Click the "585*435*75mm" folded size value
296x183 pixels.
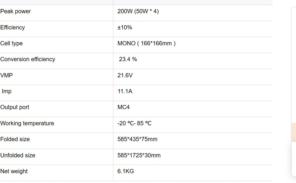[137, 139]
